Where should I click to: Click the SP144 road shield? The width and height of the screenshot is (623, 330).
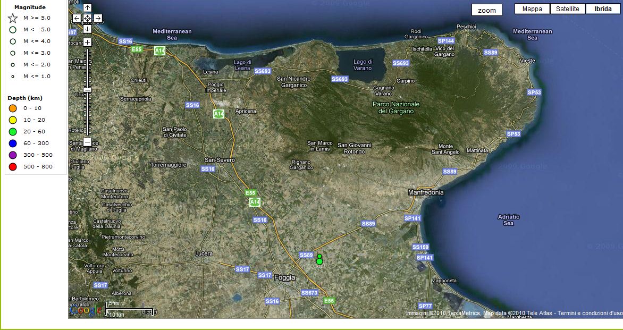(446, 41)
